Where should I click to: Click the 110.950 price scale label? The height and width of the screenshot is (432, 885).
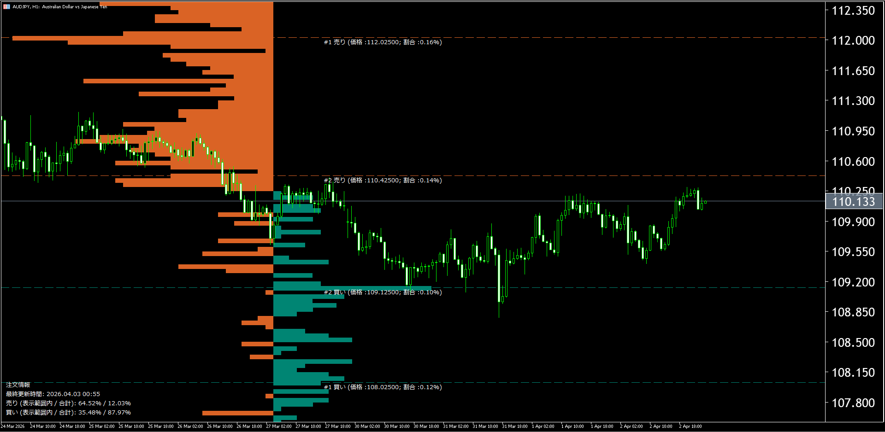click(853, 131)
